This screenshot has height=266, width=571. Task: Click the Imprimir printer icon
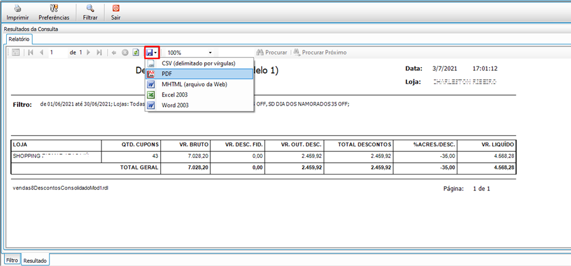[x=18, y=9]
